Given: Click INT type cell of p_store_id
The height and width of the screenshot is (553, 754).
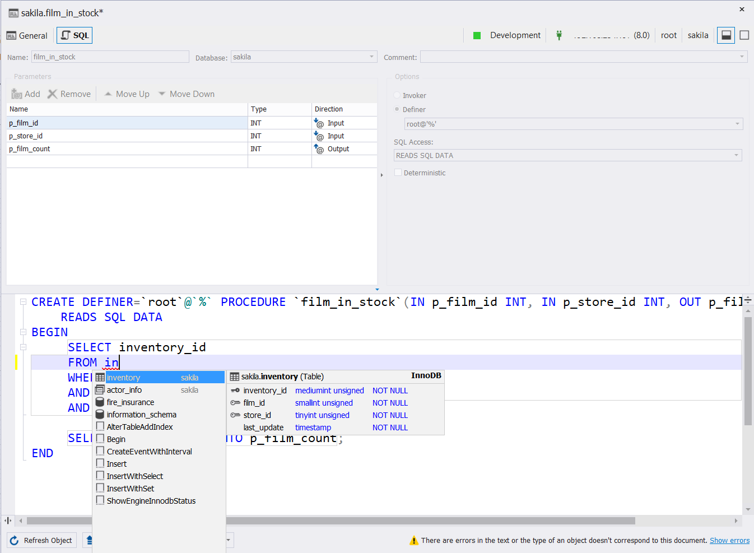Looking at the screenshot, I should pos(280,136).
